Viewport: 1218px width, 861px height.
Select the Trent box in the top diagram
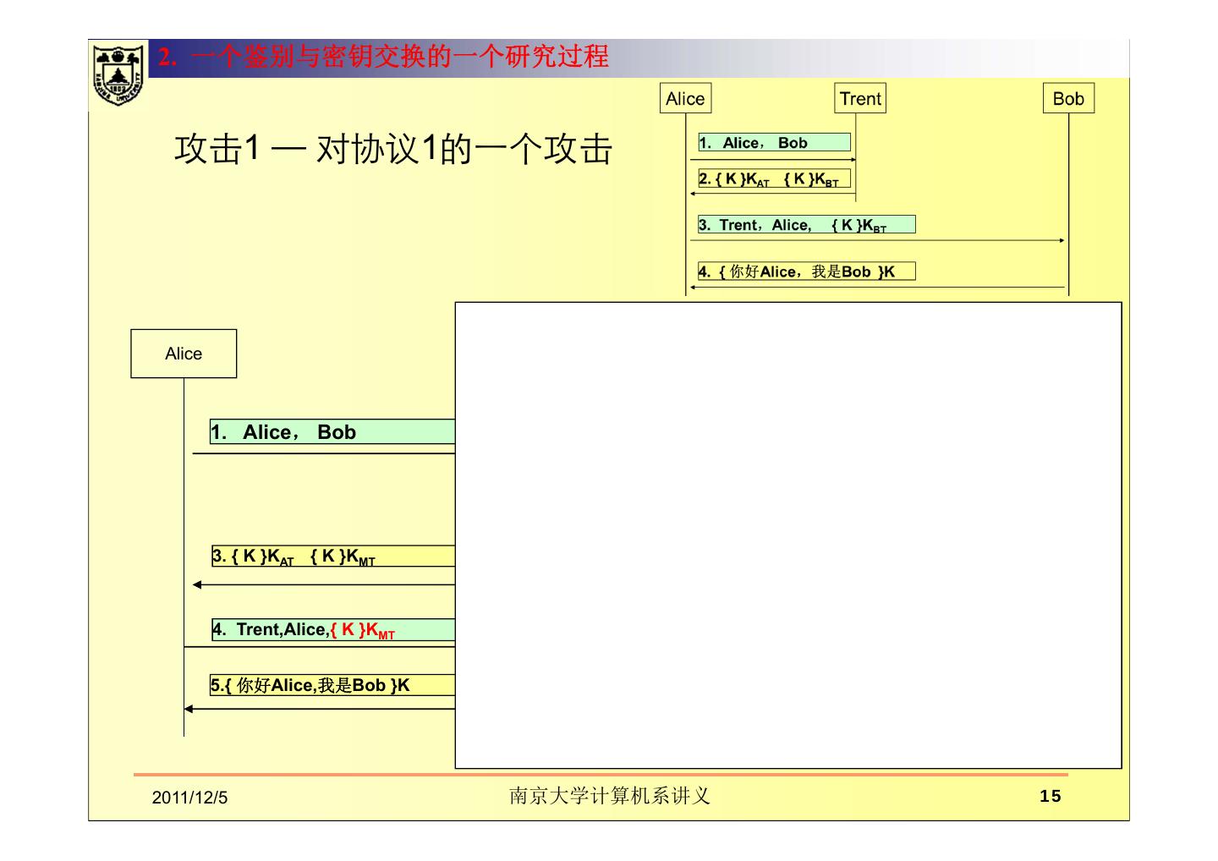(x=860, y=98)
